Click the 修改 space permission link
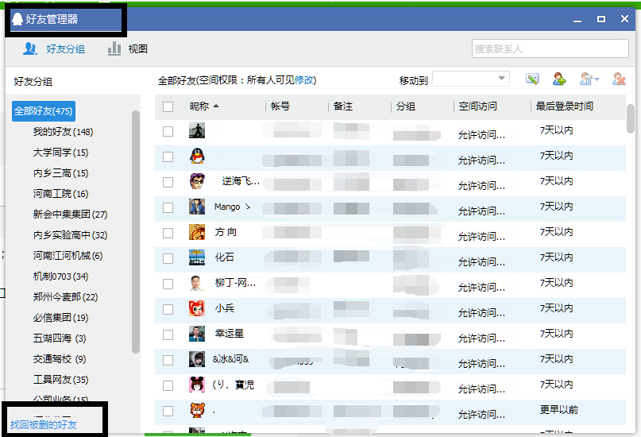The image size is (641, 437). pyautogui.click(x=305, y=80)
